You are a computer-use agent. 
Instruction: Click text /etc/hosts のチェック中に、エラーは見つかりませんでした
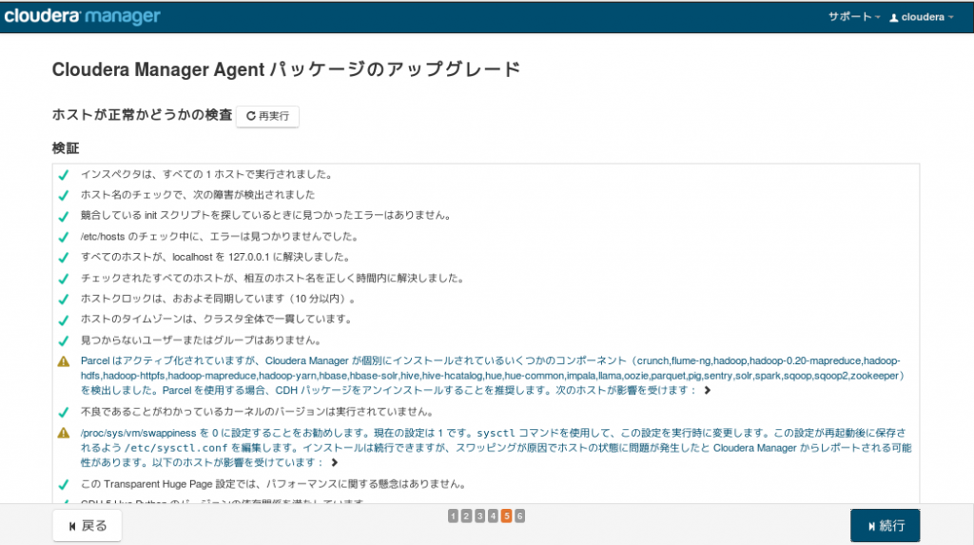click(x=221, y=236)
